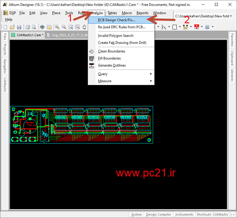
Task: Open the Navigator side panel tab
Action: [x=5, y=66]
